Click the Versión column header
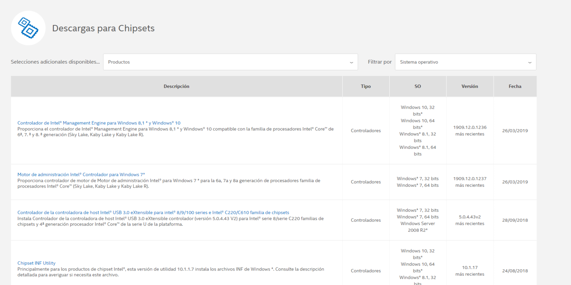571x285 pixels. click(x=470, y=86)
